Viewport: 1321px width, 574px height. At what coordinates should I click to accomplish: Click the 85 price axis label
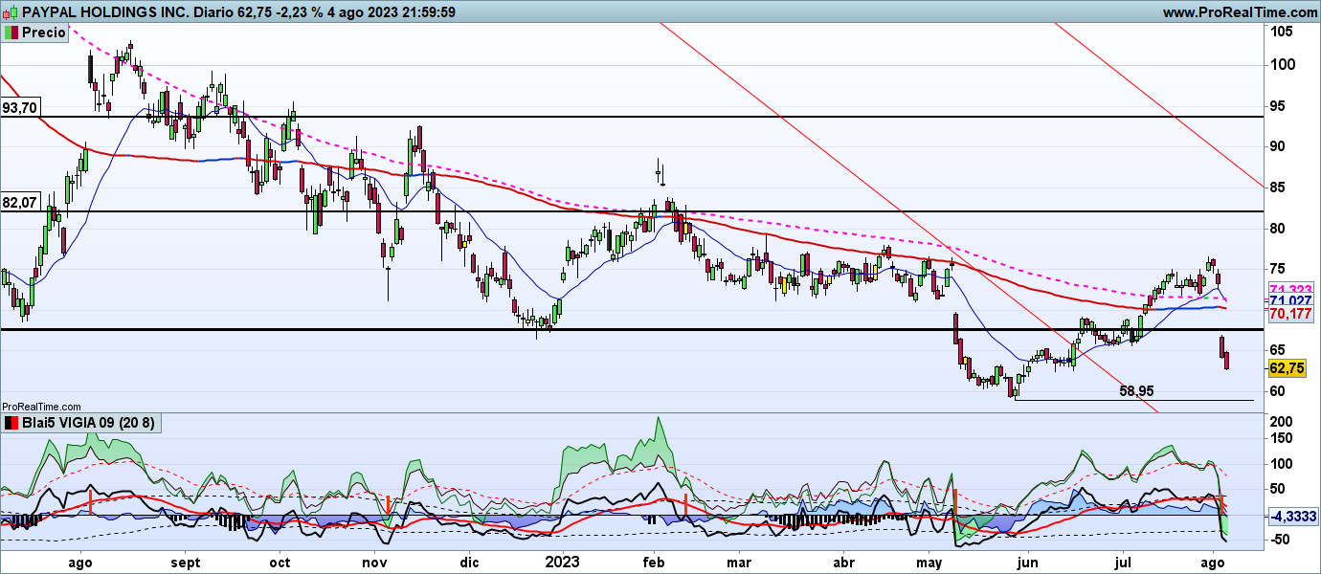click(x=1279, y=188)
